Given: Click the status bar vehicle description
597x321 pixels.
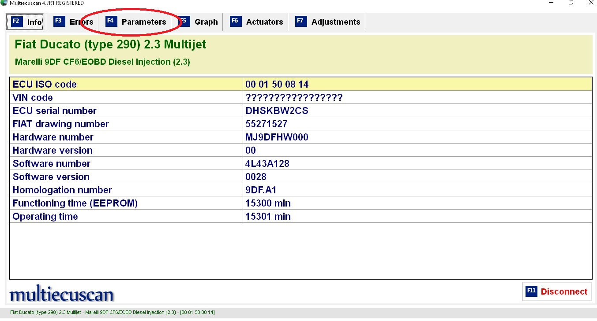Looking at the screenshot, I should (x=113, y=312).
